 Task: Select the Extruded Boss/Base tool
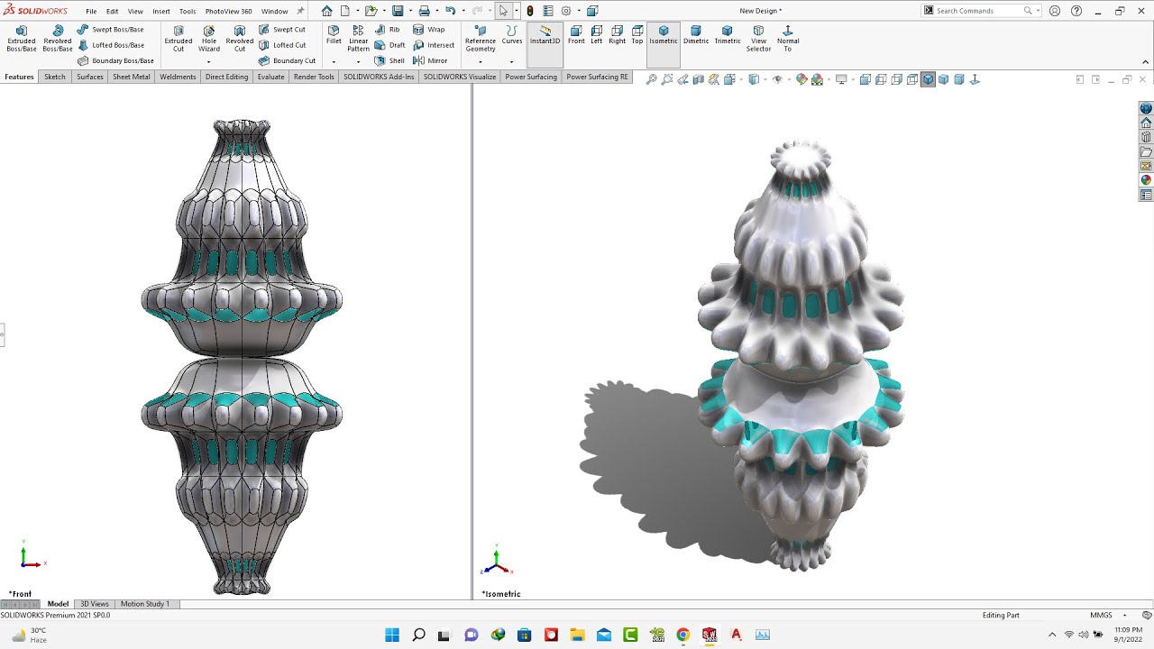pos(22,39)
